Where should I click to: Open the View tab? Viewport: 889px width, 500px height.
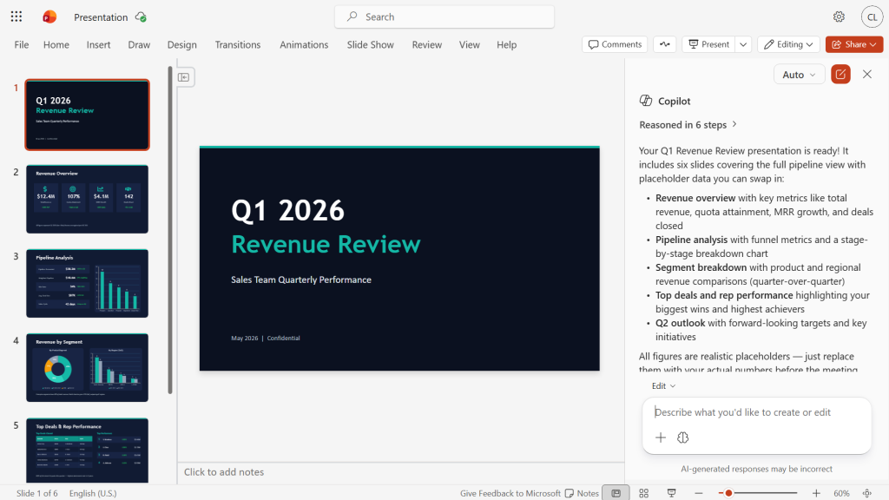[470, 45]
